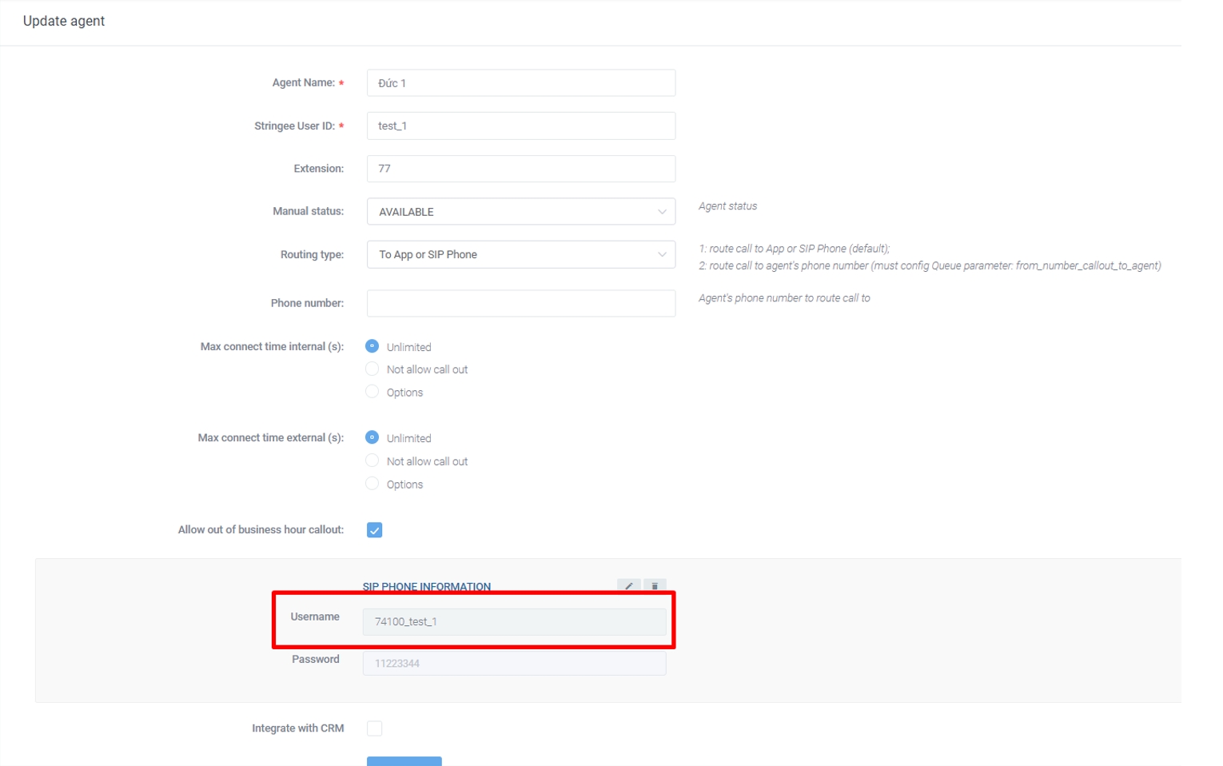Click the empty Phone number field
This screenshot has height=766, width=1223.
pyautogui.click(x=520, y=303)
